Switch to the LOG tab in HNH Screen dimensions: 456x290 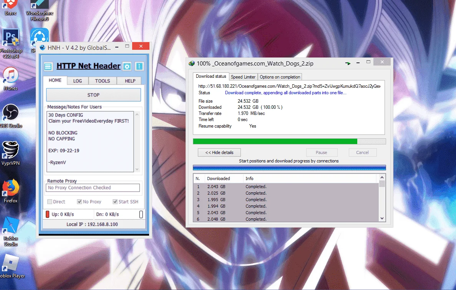[77, 81]
